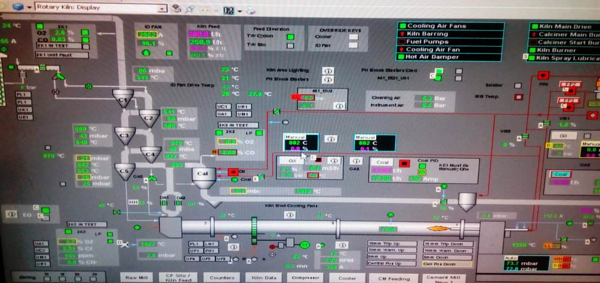Image resolution: width=600 pixels, height=283 pixels.
Task: Expand the arrow beside the blue cube icon
Action: [x=29, y=8]
